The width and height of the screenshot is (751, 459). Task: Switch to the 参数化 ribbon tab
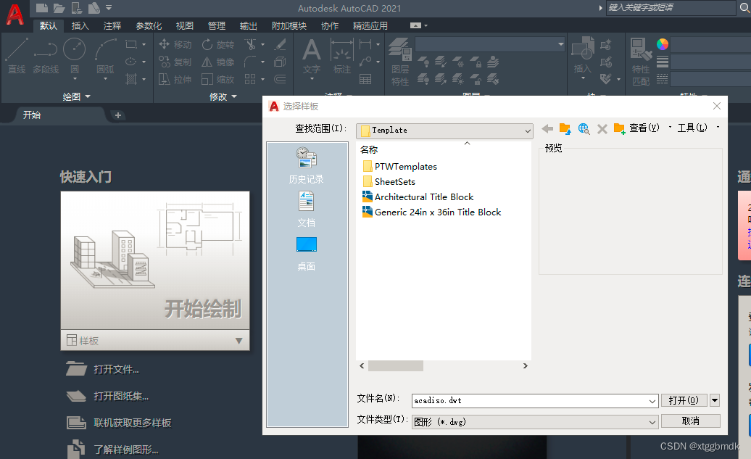coord(149,26)
